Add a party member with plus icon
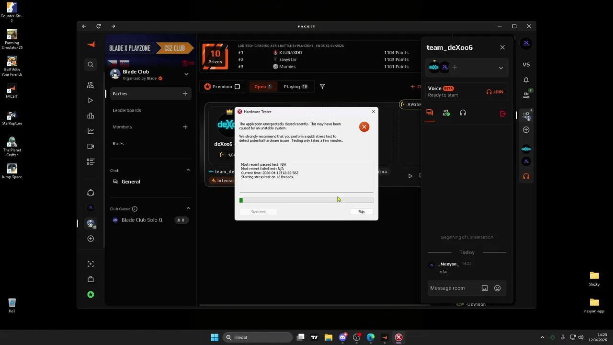This screenshot has width=613, height=345. tap(454, 68)
